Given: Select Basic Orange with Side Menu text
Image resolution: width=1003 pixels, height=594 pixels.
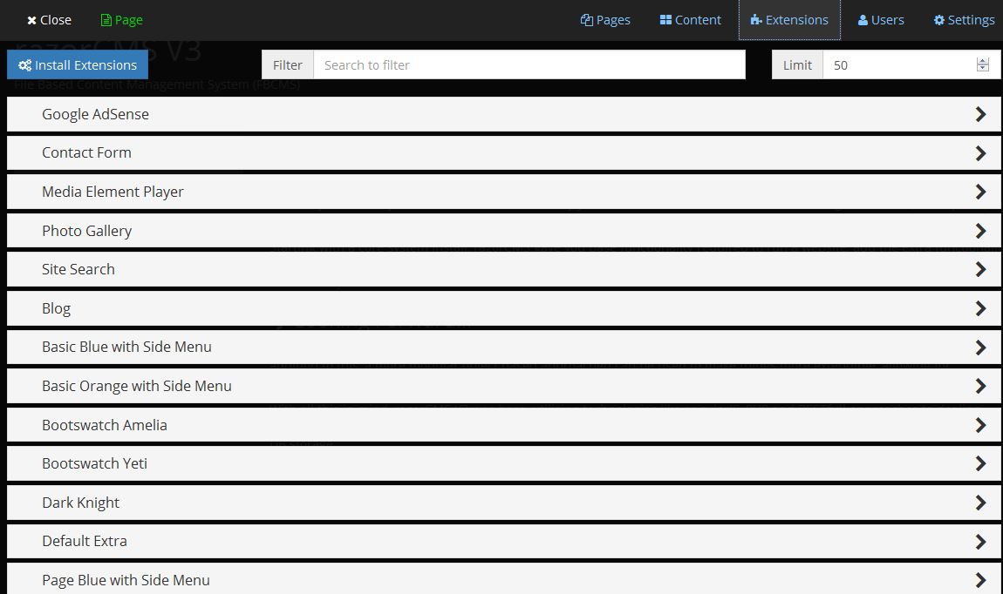Looking at the screenshot, I should pyautogui.click(x=137, y=386).
